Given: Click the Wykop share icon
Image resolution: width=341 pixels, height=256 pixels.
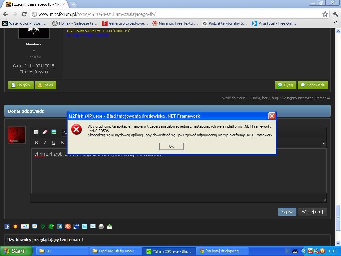Looking at the screenshot, I should pyautogui.click(x=35, y=226).
